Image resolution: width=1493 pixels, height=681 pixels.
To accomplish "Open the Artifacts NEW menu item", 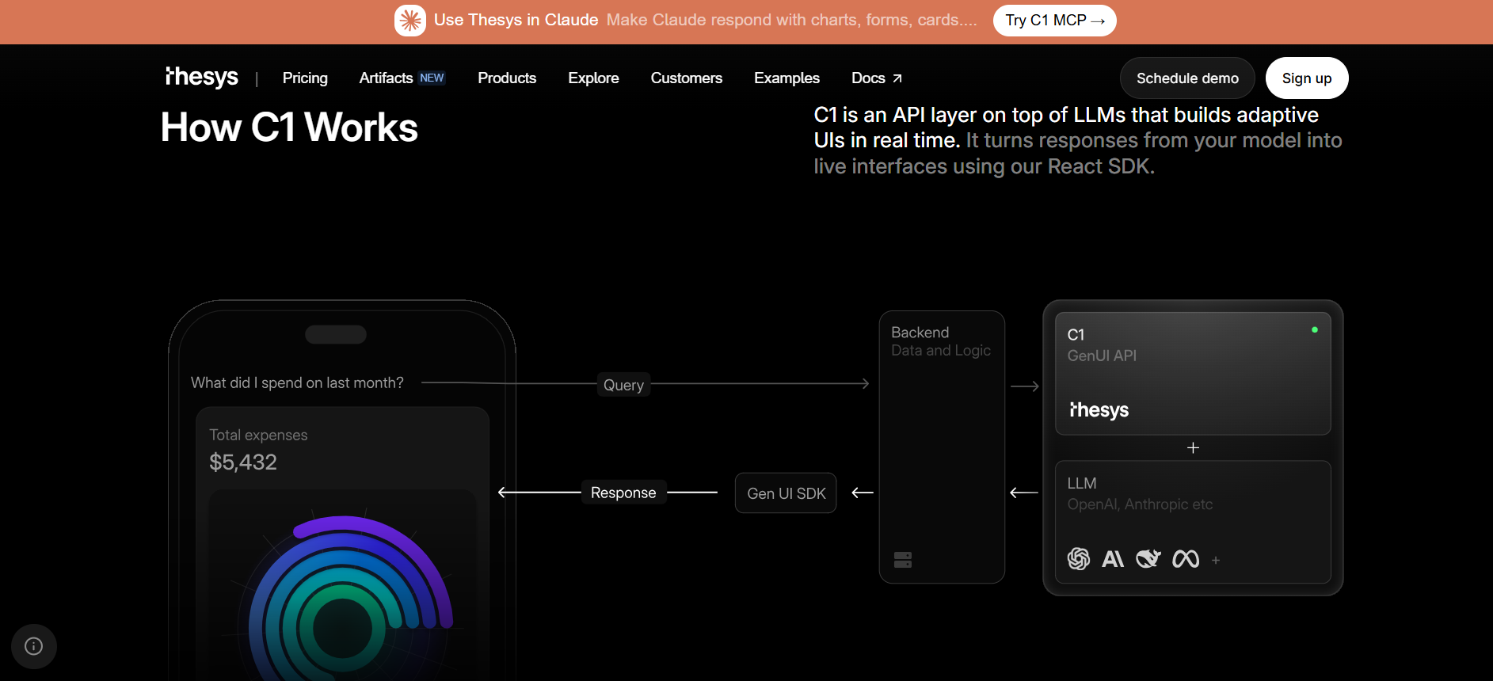I will point(402,78).
